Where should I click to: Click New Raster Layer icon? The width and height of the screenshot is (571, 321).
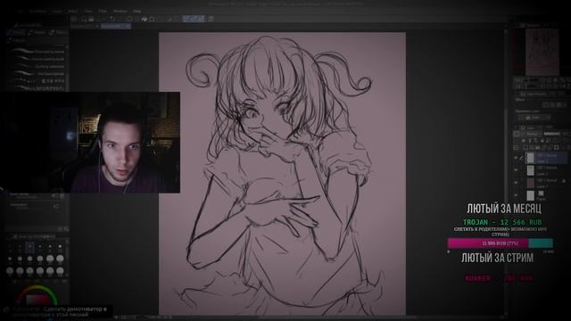pos(525,147)
